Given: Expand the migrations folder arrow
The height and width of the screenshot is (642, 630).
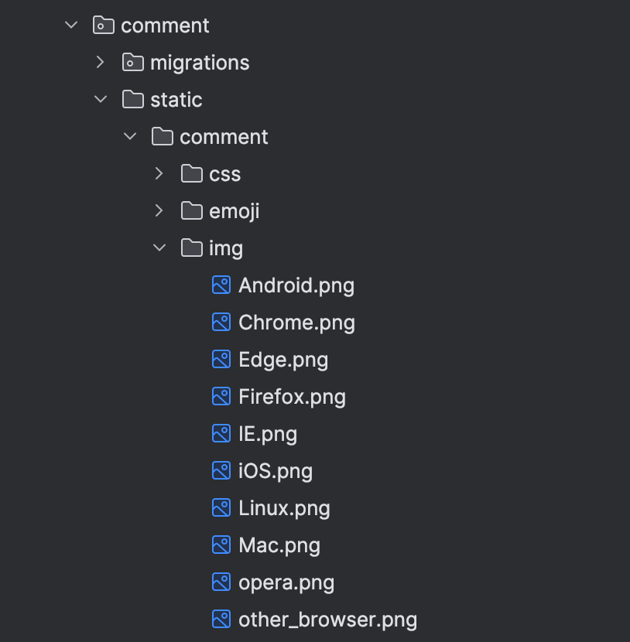Looking at the screenshot, I should [101, 62].
